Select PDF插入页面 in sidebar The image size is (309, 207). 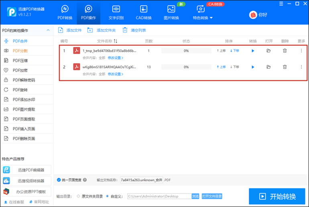coord(27,129)
